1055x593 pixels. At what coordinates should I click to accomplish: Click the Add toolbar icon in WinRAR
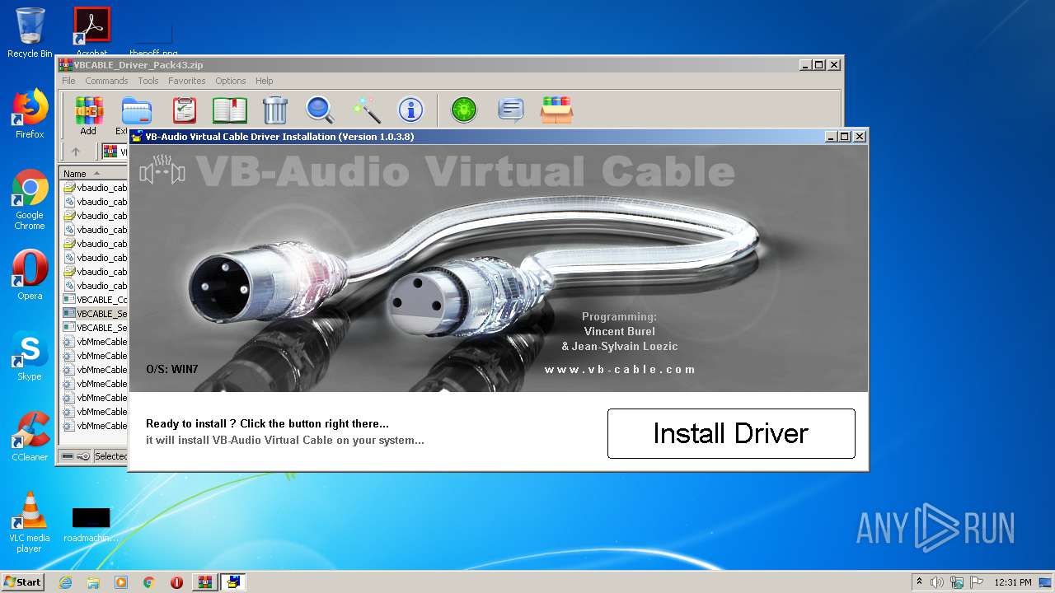coord(88,115)
